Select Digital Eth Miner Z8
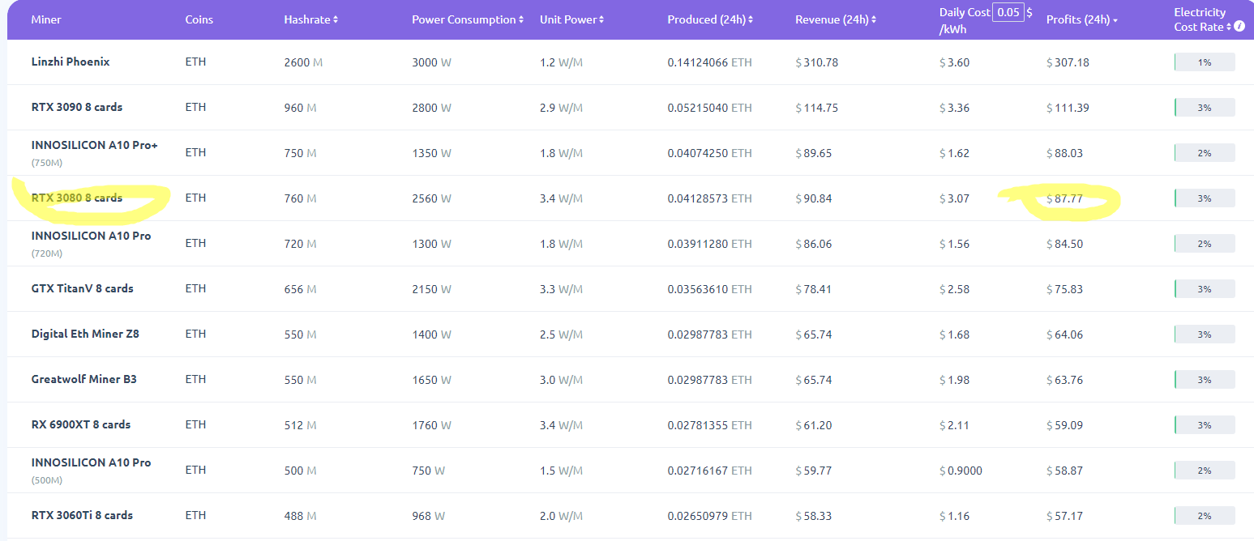This screenshot has height=541, width=1254. 85,334
